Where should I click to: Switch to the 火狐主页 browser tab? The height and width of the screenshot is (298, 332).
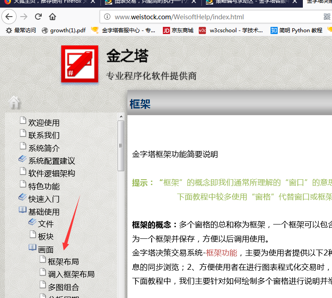click(x=50, y=2)
